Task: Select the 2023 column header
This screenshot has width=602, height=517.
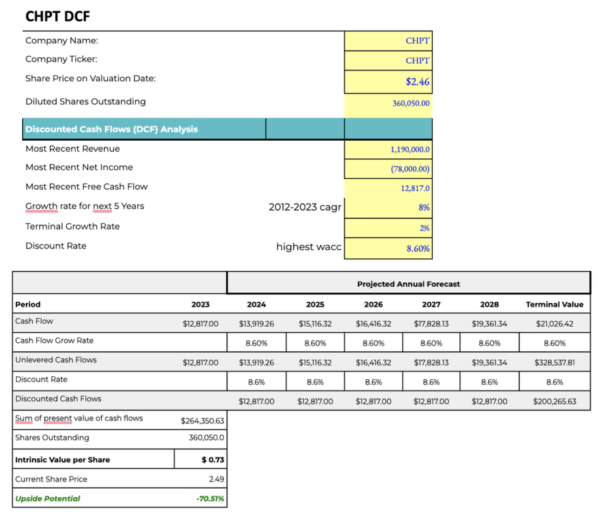Action: [200, 305]
